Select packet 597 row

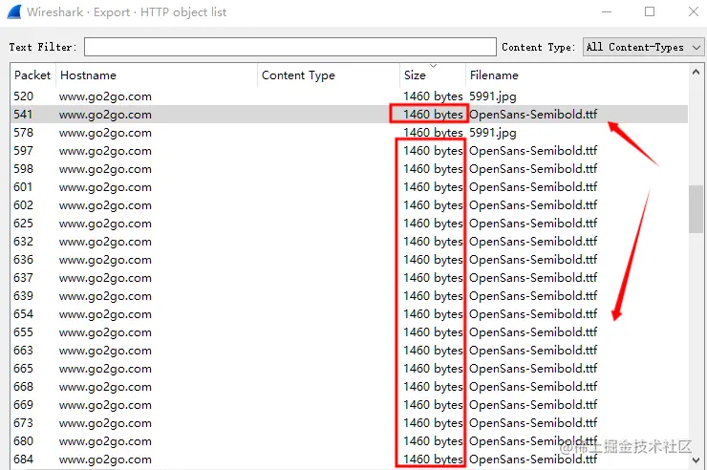(350, 151)
